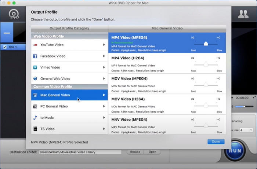Screen dimensions: 257x169
Task: Click the PC General Video film icon
Action: point(35,106)
